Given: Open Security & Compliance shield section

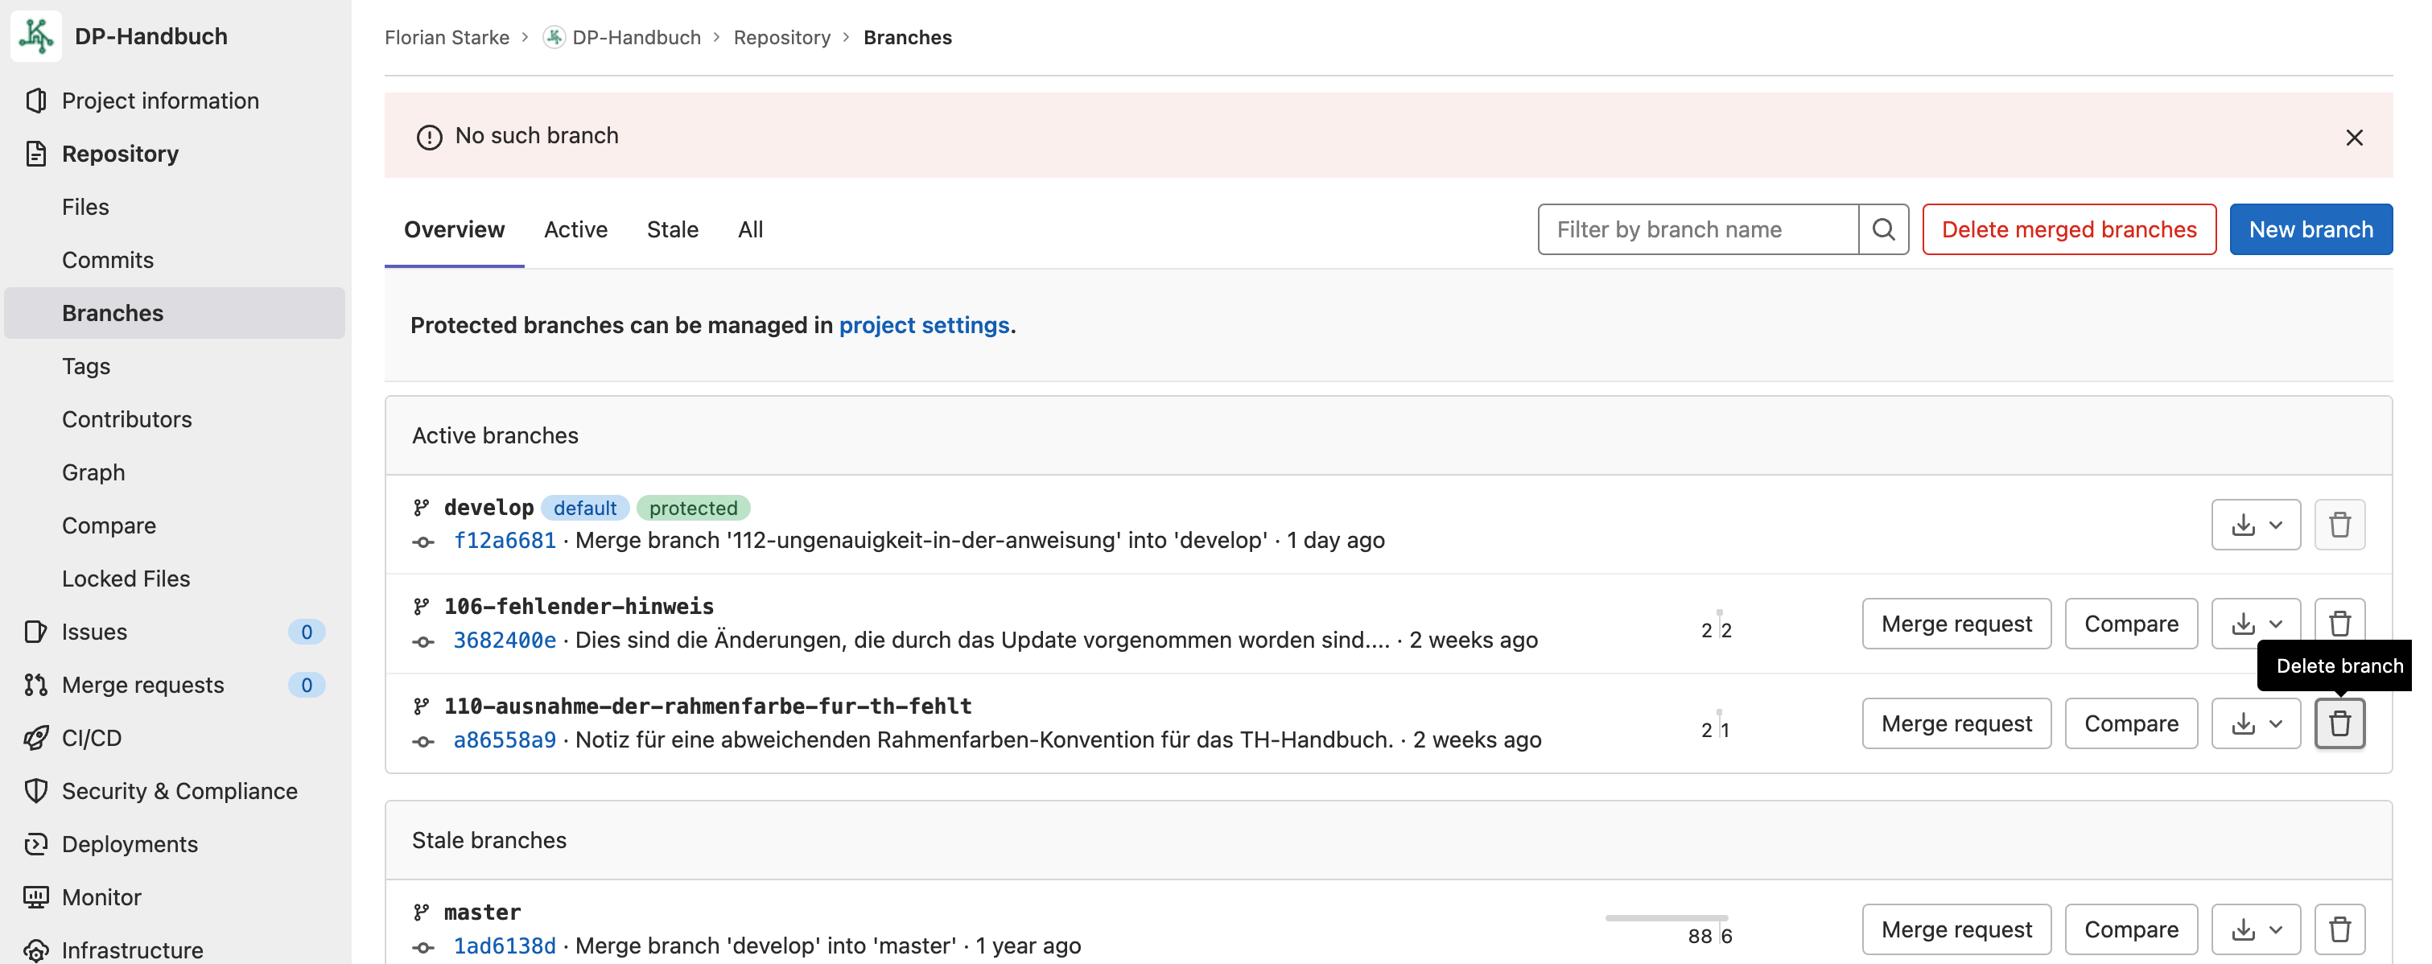Looking at the screenshot, I should (179, 790).
